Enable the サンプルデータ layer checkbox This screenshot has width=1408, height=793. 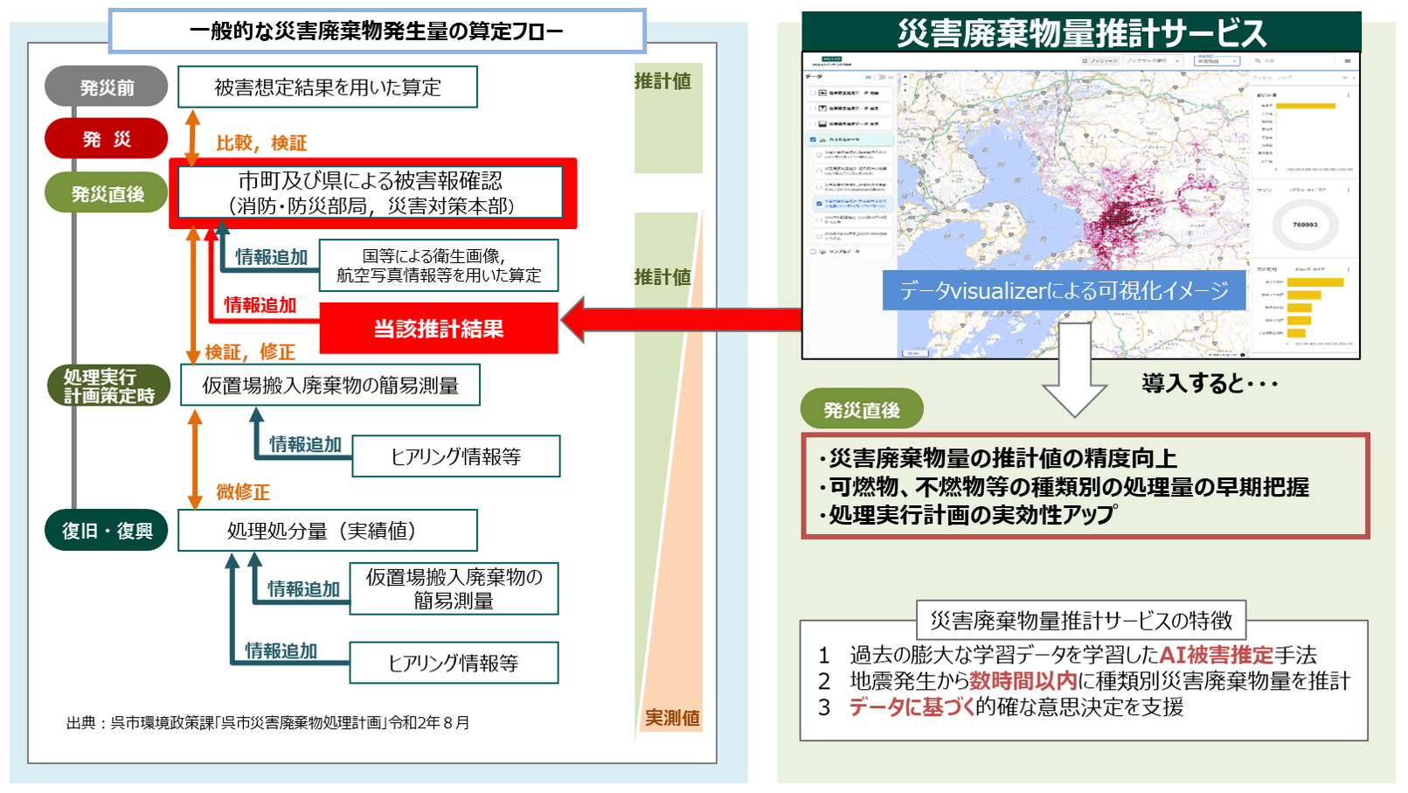813,251
